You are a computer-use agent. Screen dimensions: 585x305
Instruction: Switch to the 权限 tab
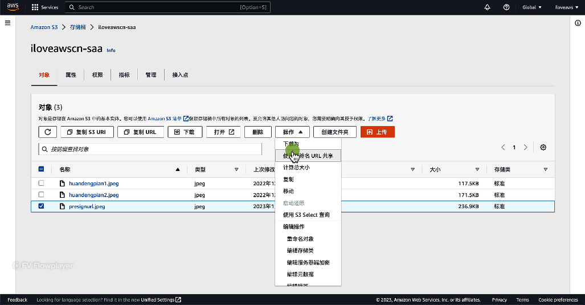97,75
